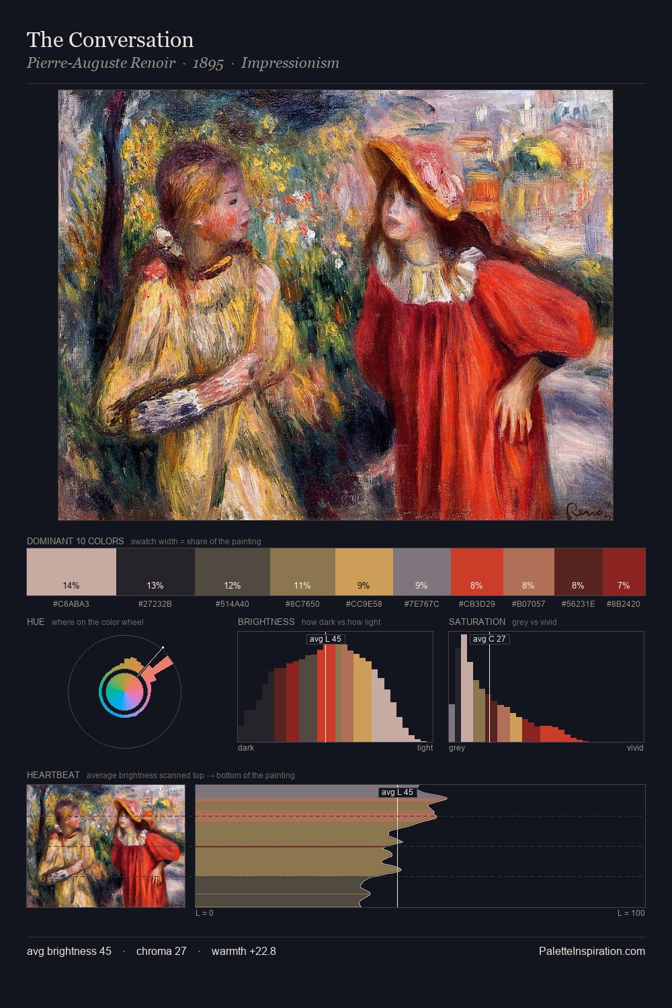The image size is (672, 1008).
Task: Open the PaletteInspiration.com link
Action: click(591, 951)
